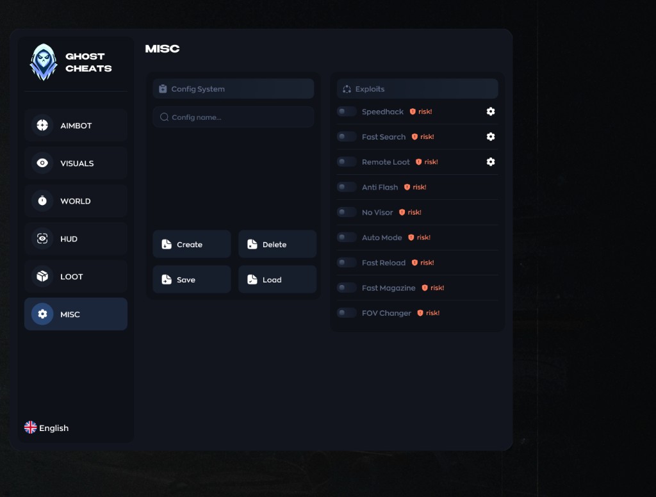
Task: Open the English language selector
Action: [x=47, y=428]
